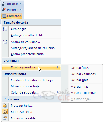The height and width of the screenshot is (122, 103).
Task: Open the Insertar dropdown arrow
Action: (x=20, y=4)
